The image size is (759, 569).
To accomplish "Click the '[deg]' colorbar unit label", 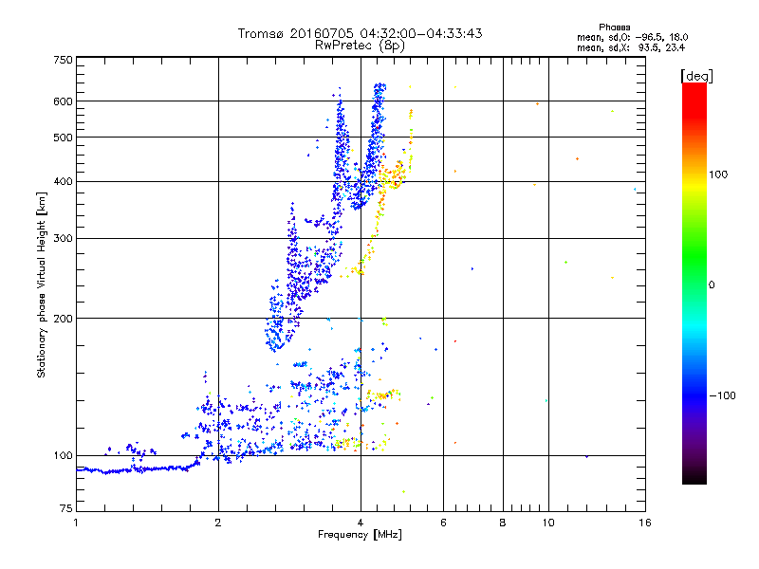I will tap(696, 76).
